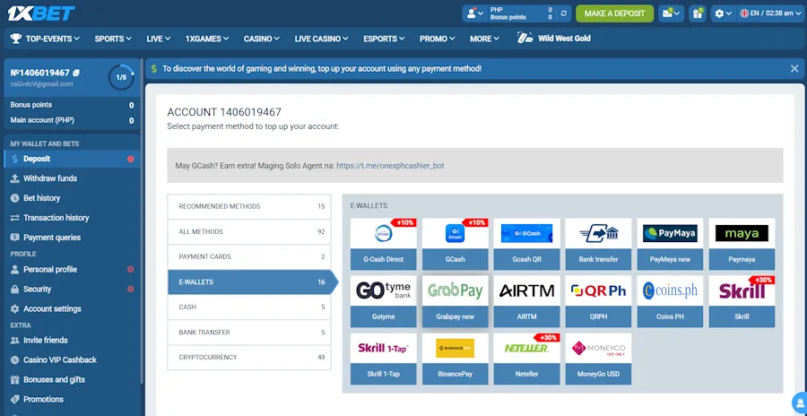Open the Wild West Gold promo
Image resolution: width=807 pixels, height=416 pixels.
[554, 38]
